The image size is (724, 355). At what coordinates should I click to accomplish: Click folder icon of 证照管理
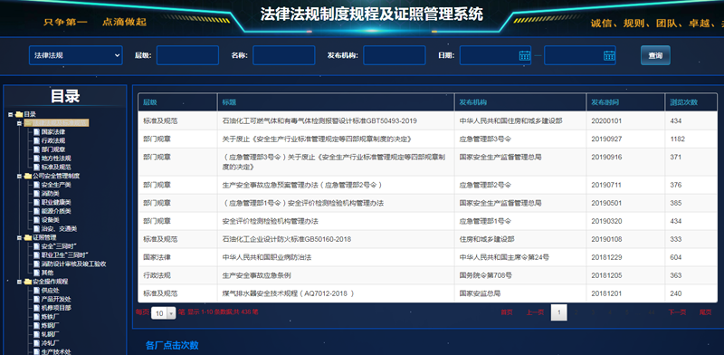[x=28, y=237]
